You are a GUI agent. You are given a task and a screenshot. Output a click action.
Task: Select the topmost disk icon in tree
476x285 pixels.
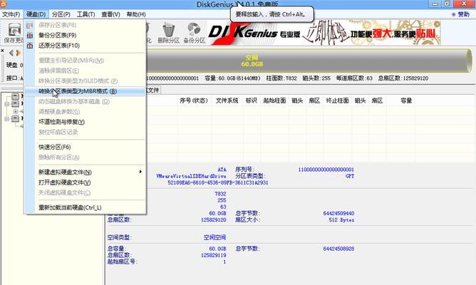coord(15,96)
